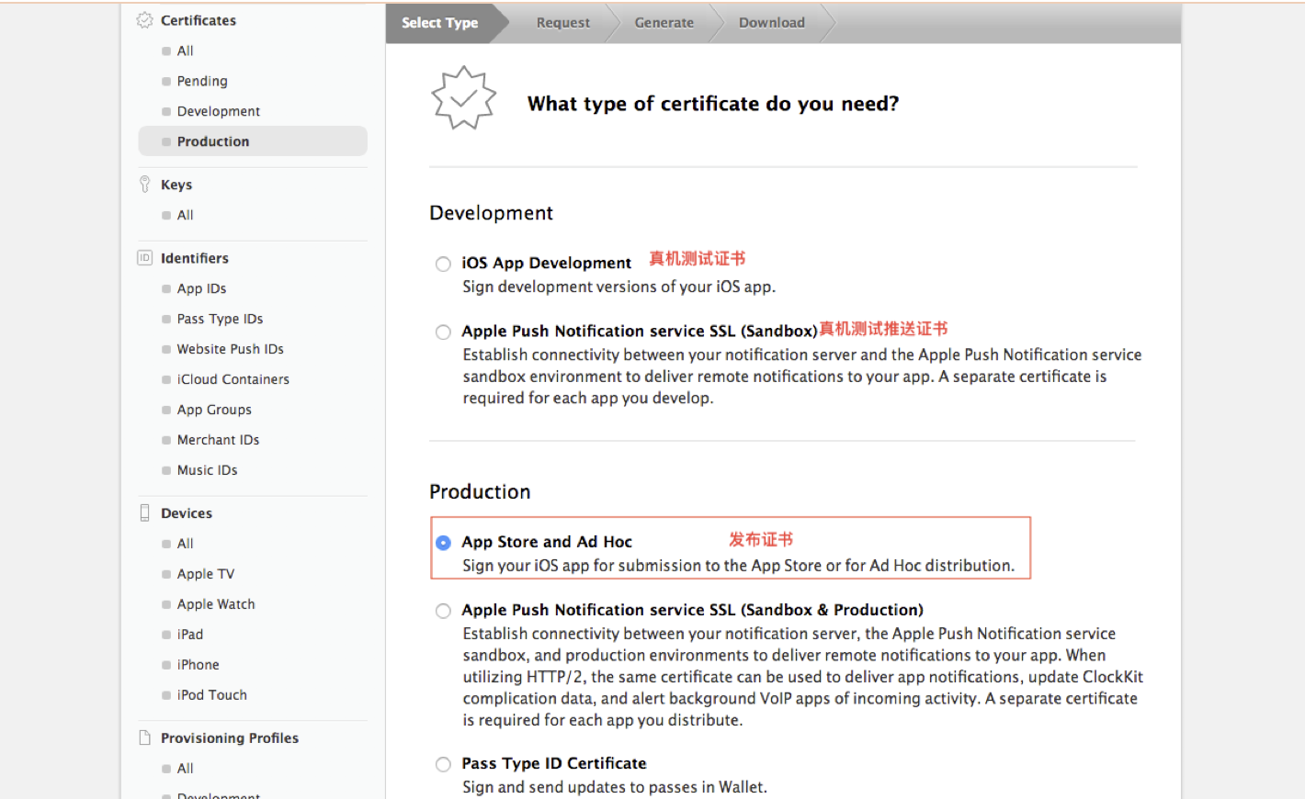Select Pass Type ID Certificate radio button
The width and height of the screenshot is (1305, 799).
click(443, 764)
